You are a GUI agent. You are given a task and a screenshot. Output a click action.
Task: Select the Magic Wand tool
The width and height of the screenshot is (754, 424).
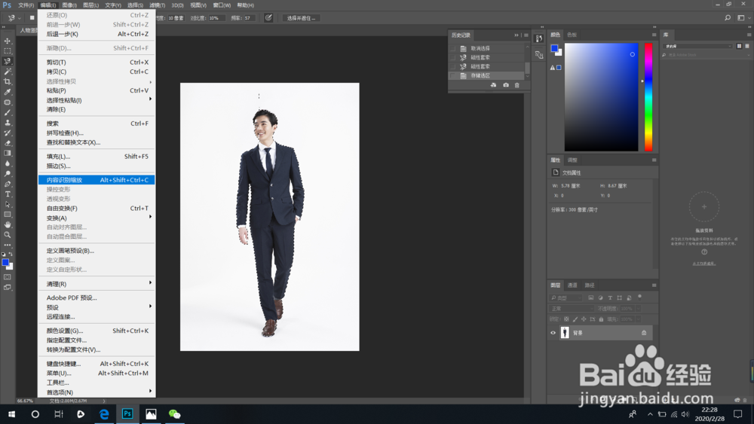[8, 72]
